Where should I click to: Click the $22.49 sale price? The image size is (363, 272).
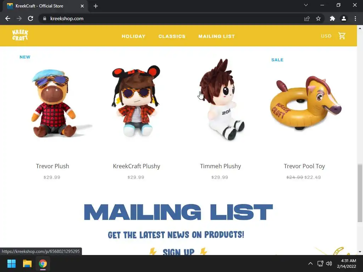click(313, 177)
